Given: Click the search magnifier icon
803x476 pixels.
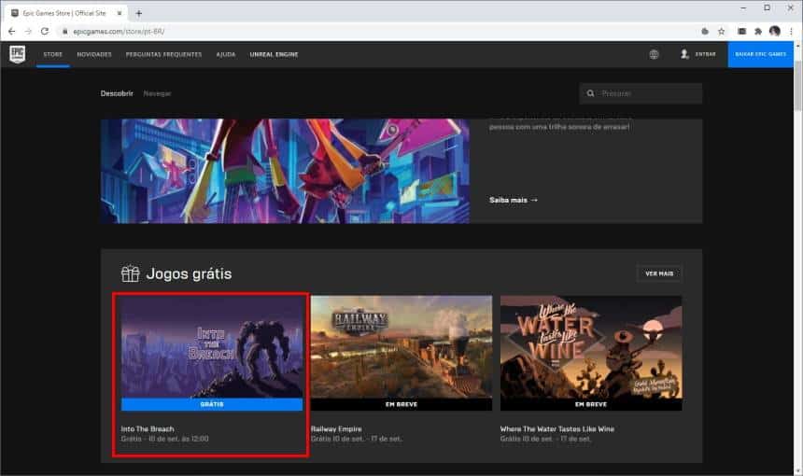Looking at the screenshot, I should click(x=590, y=93).
